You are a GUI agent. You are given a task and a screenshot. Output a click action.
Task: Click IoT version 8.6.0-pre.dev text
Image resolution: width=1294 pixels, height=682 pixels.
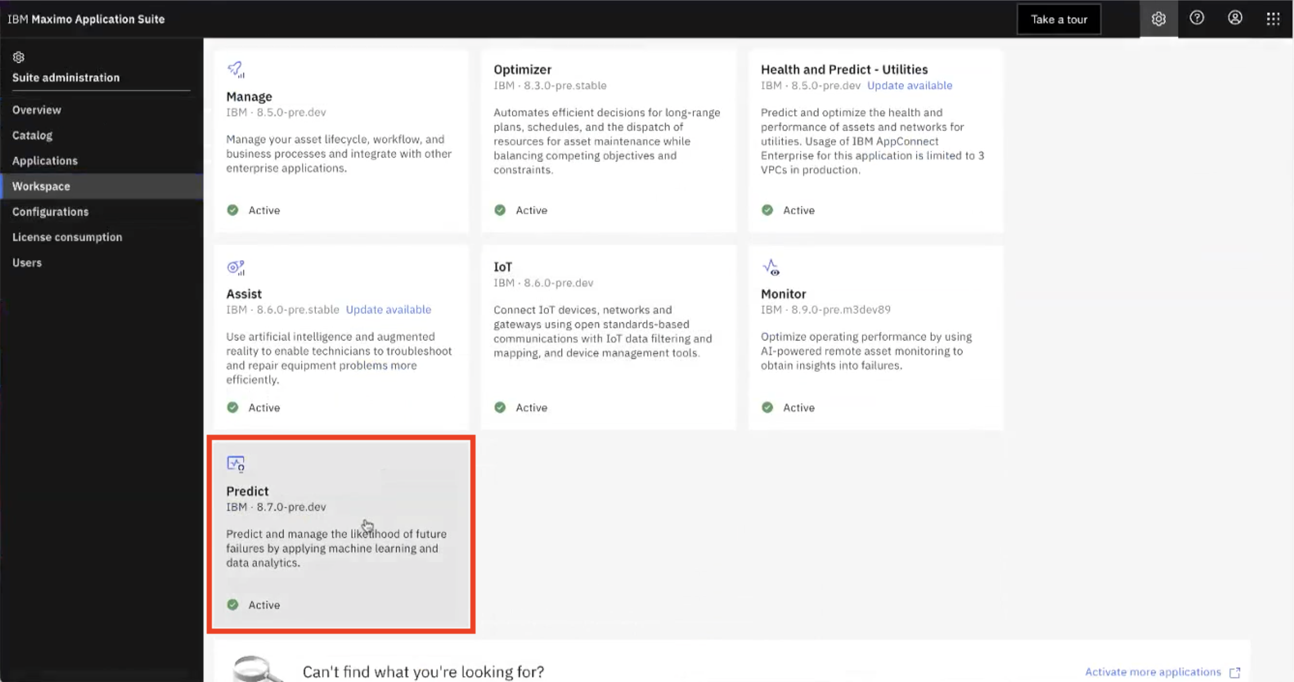[x=543, y=283]
